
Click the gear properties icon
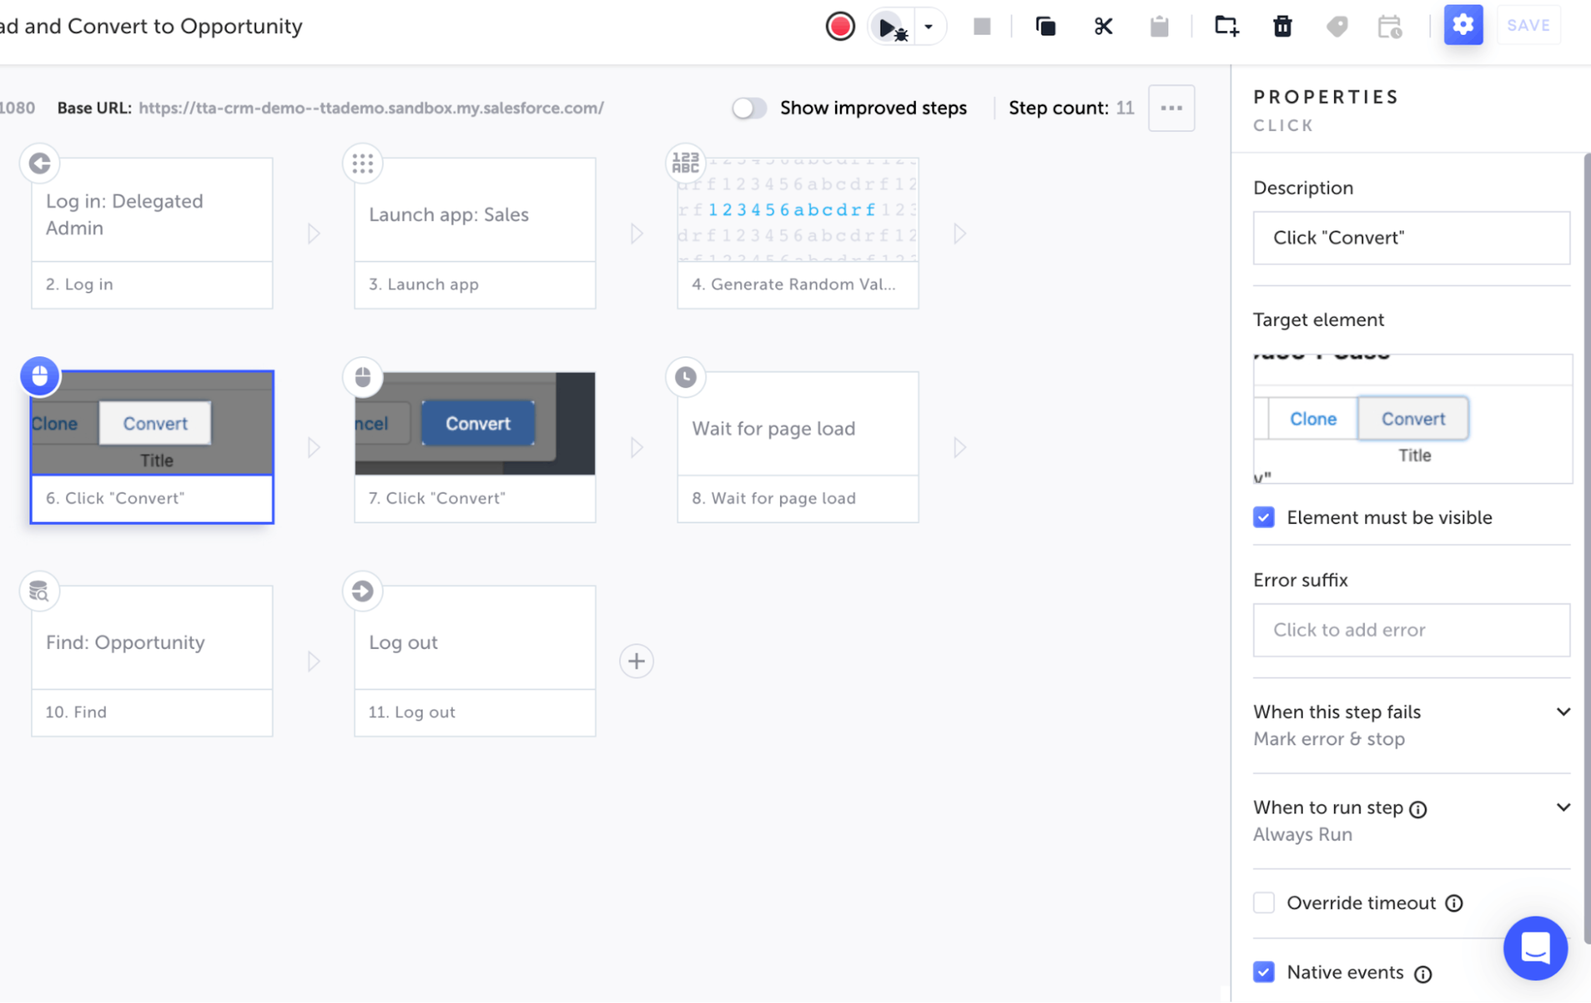click(1462, 25)
